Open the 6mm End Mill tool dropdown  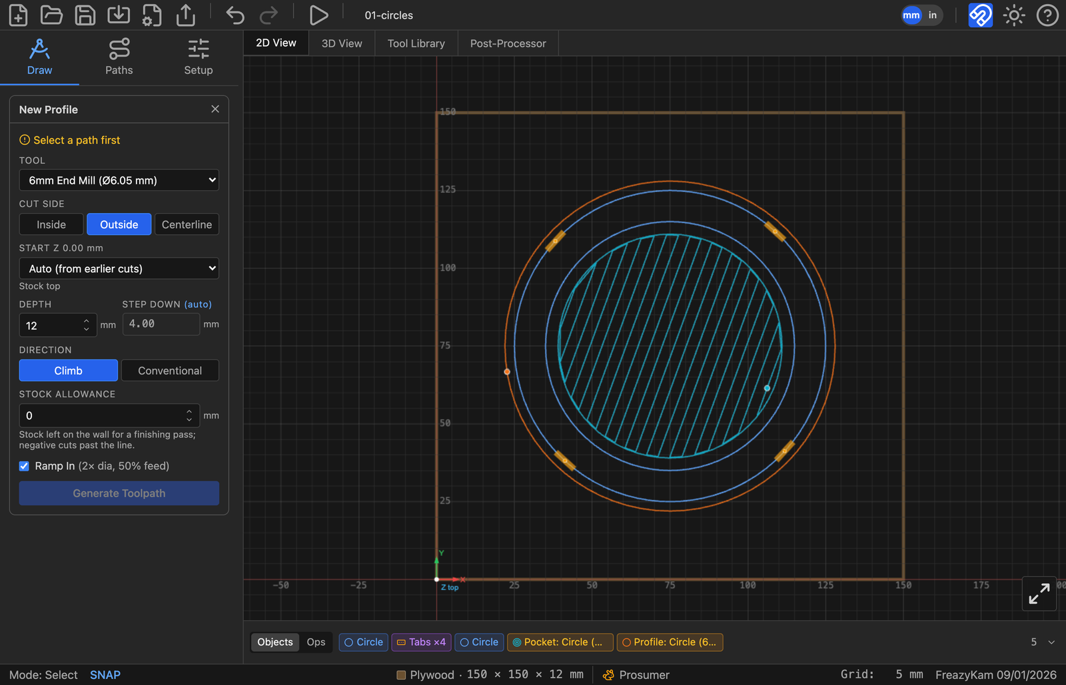coord(119,180)
